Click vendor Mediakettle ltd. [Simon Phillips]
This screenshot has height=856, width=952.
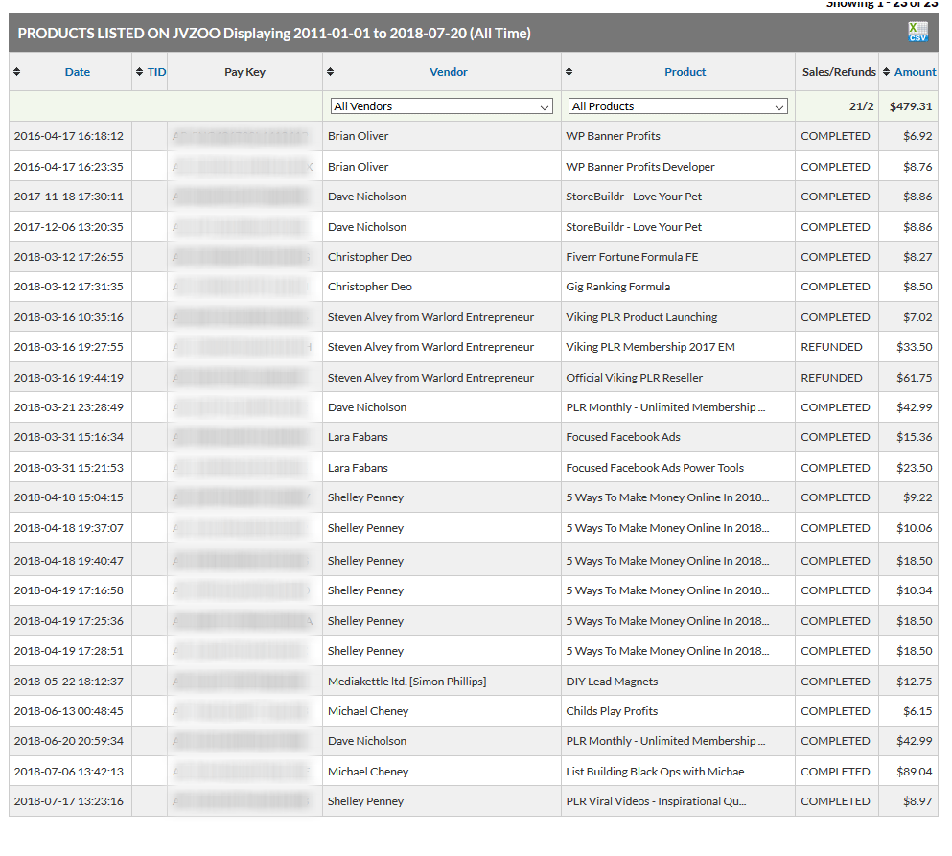pos(406,682)
